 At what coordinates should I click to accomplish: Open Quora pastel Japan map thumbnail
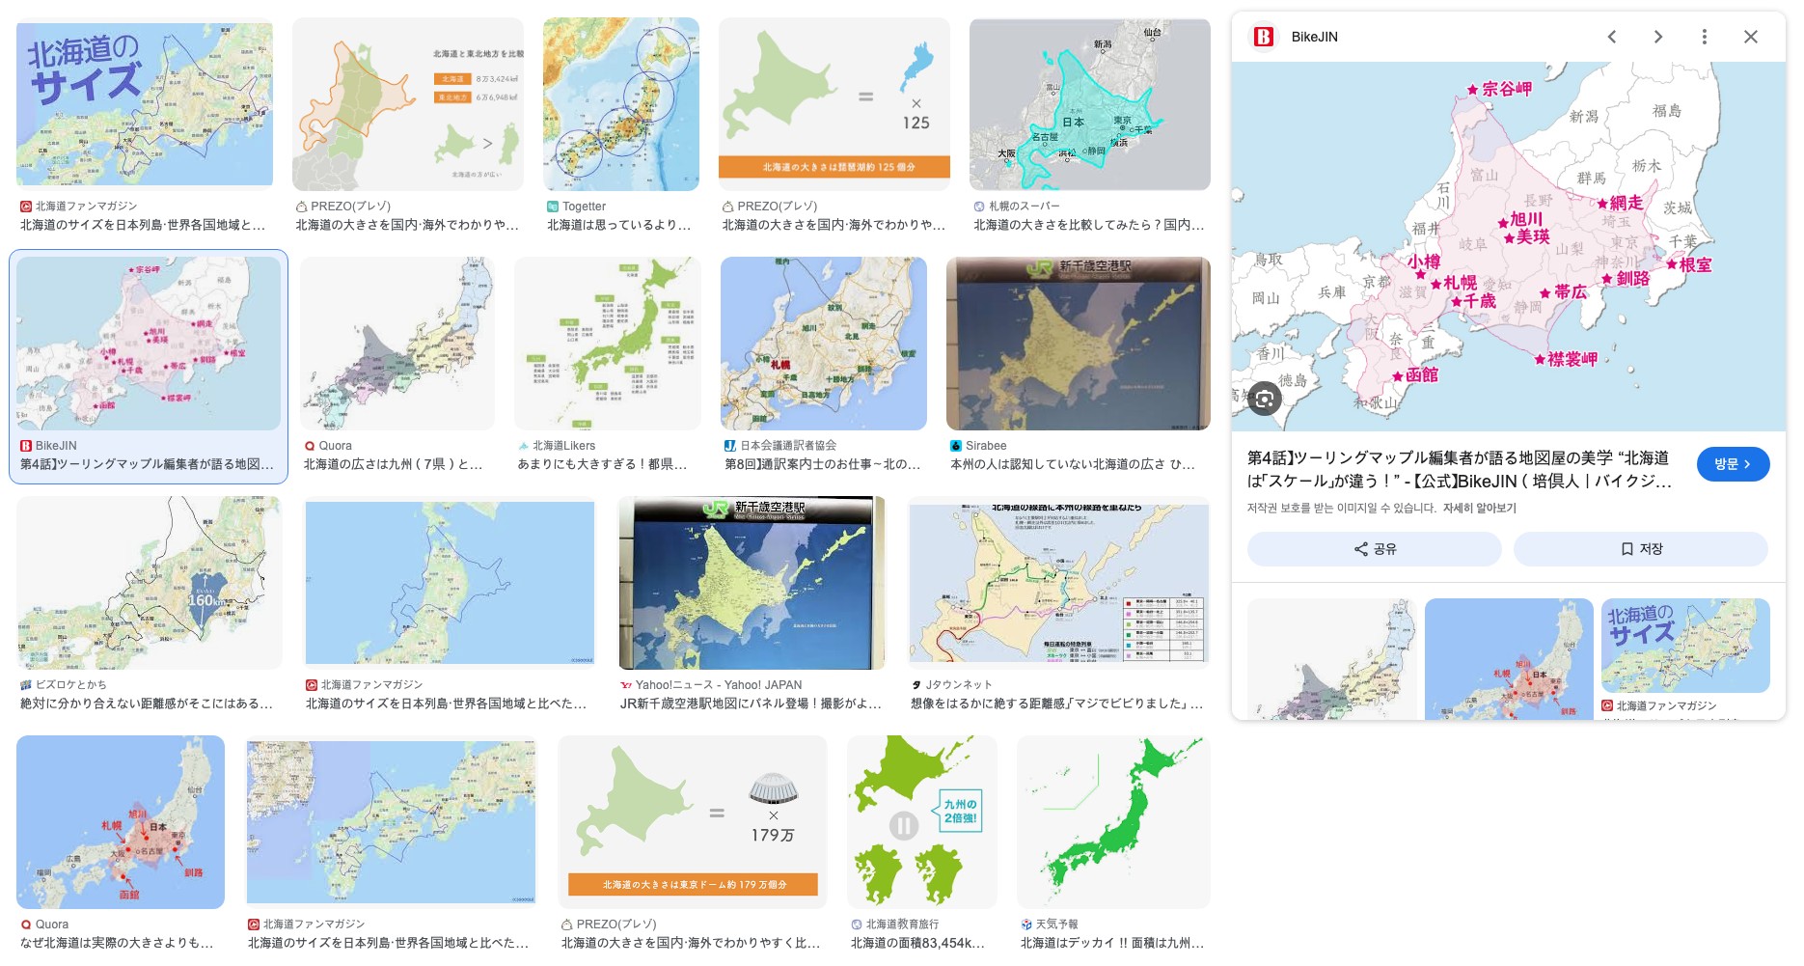click(397, 344)
